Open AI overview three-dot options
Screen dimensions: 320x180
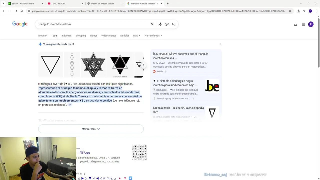click(220, 44)
